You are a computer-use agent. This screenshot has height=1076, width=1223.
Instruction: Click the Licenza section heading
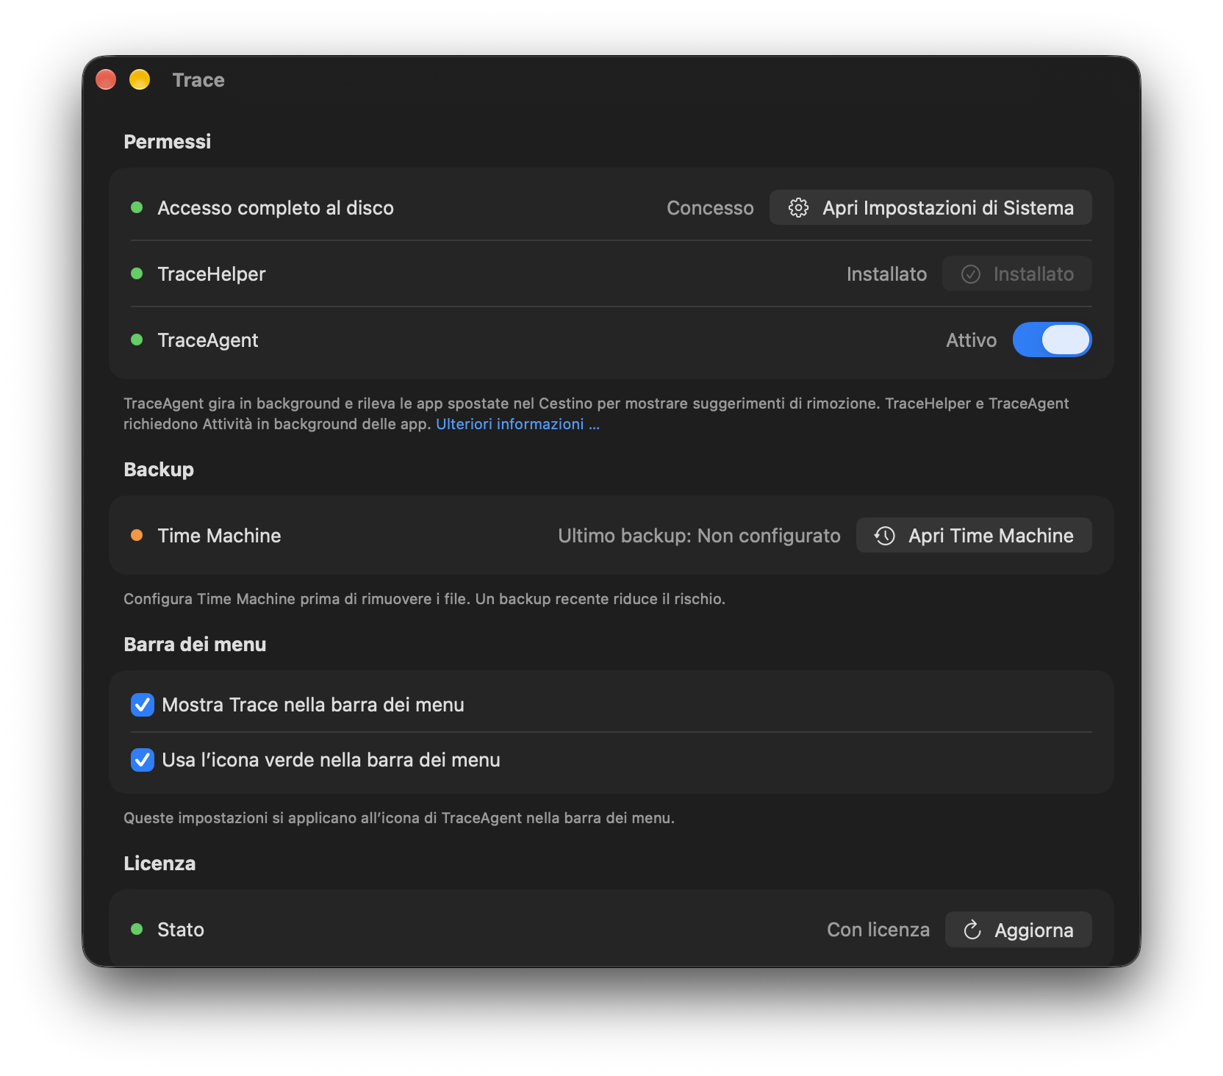point(159,864)
